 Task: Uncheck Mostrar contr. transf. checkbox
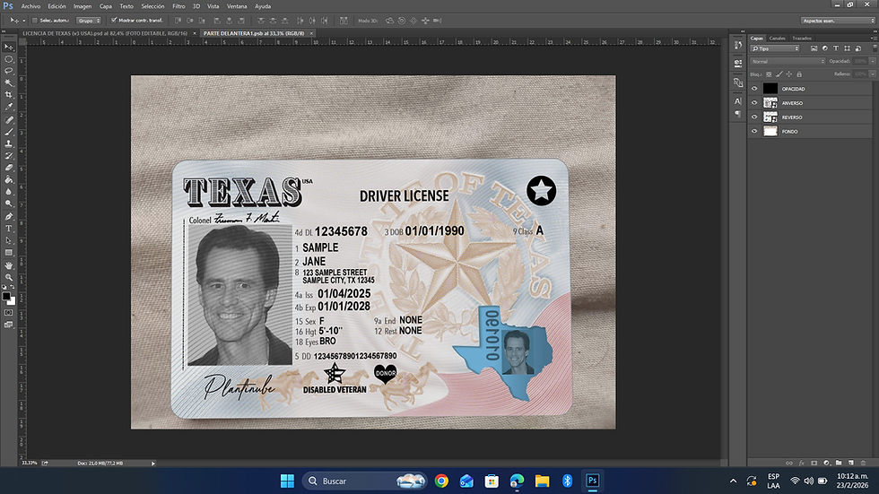114,21
